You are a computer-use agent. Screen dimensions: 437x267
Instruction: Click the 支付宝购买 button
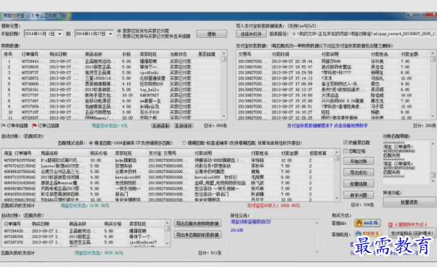[412, 233]
